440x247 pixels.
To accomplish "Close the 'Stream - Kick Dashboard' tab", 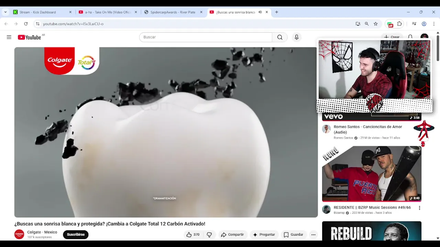I will coord(70,12).
